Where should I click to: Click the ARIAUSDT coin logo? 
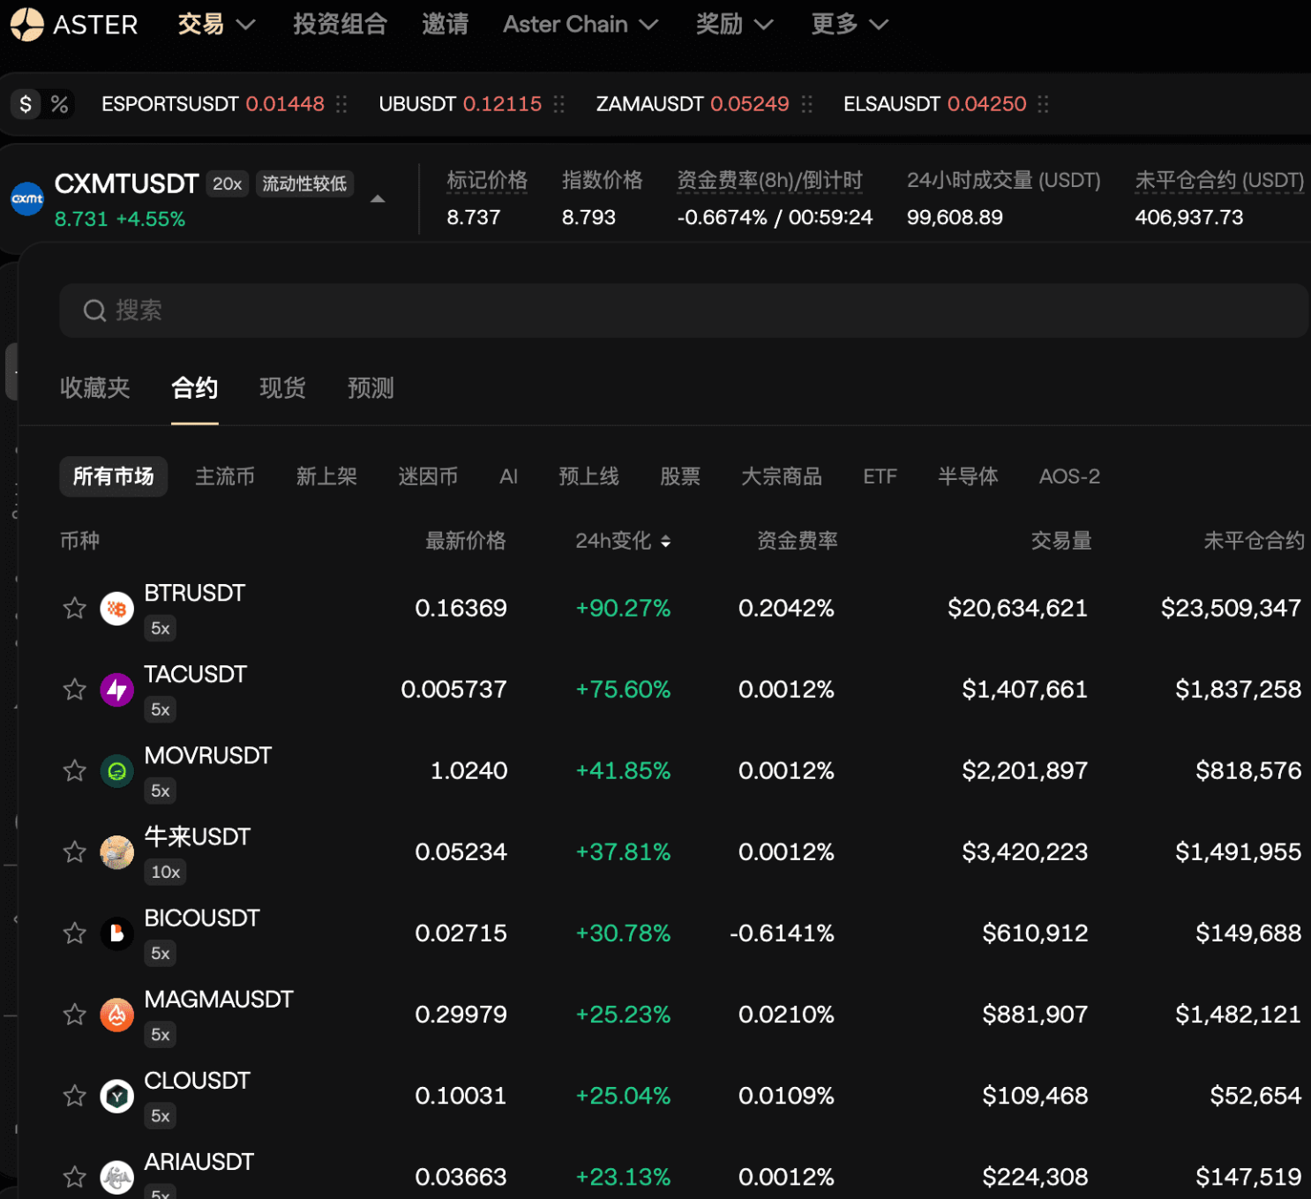116,1177
